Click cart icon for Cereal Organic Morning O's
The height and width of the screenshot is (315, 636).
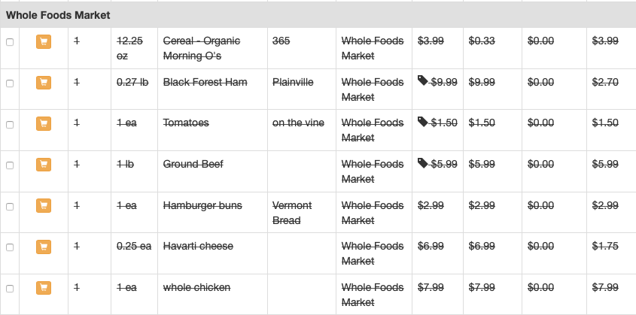click(x=44, y=41)
